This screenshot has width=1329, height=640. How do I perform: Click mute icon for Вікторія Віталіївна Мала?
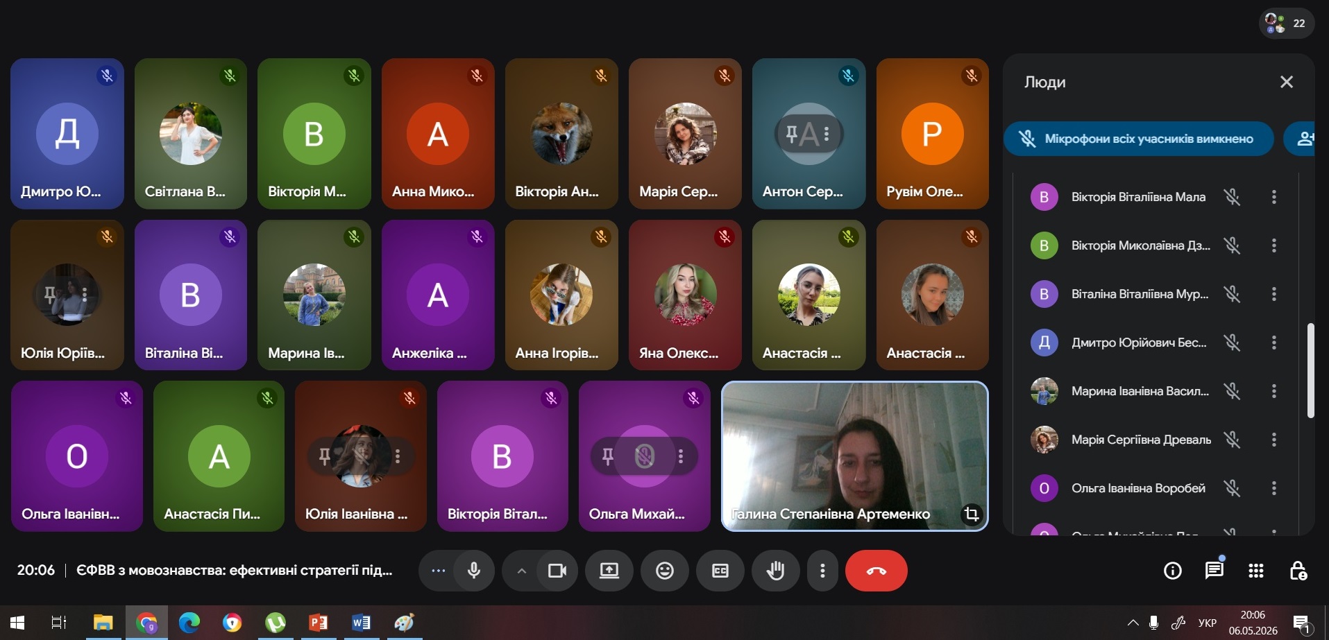(1233, 197)
